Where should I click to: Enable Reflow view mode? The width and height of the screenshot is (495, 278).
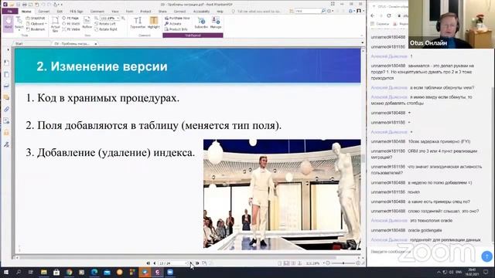(87, 23)
